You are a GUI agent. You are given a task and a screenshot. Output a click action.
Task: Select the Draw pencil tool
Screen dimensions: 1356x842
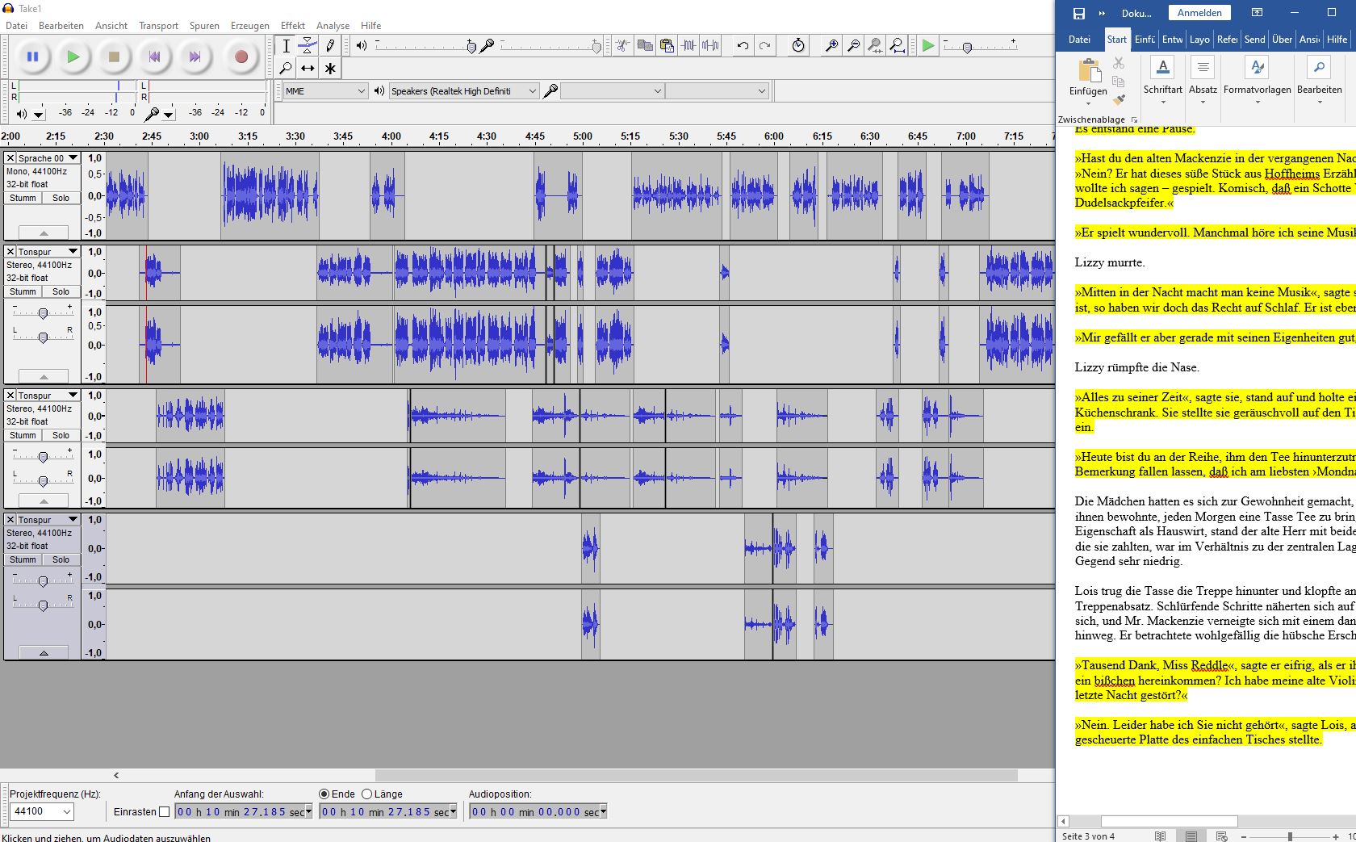[x=330, y=46]
